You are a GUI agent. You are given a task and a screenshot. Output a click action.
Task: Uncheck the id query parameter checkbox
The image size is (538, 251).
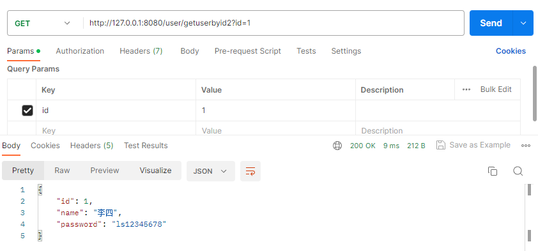pos(27,110)
